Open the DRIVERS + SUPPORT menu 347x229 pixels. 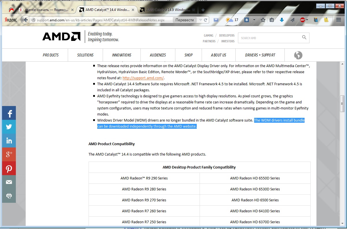point(260,55)
